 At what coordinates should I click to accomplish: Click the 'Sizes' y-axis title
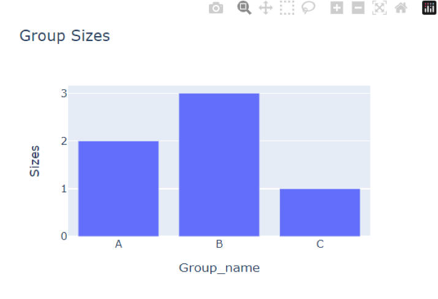pos(35,161)
